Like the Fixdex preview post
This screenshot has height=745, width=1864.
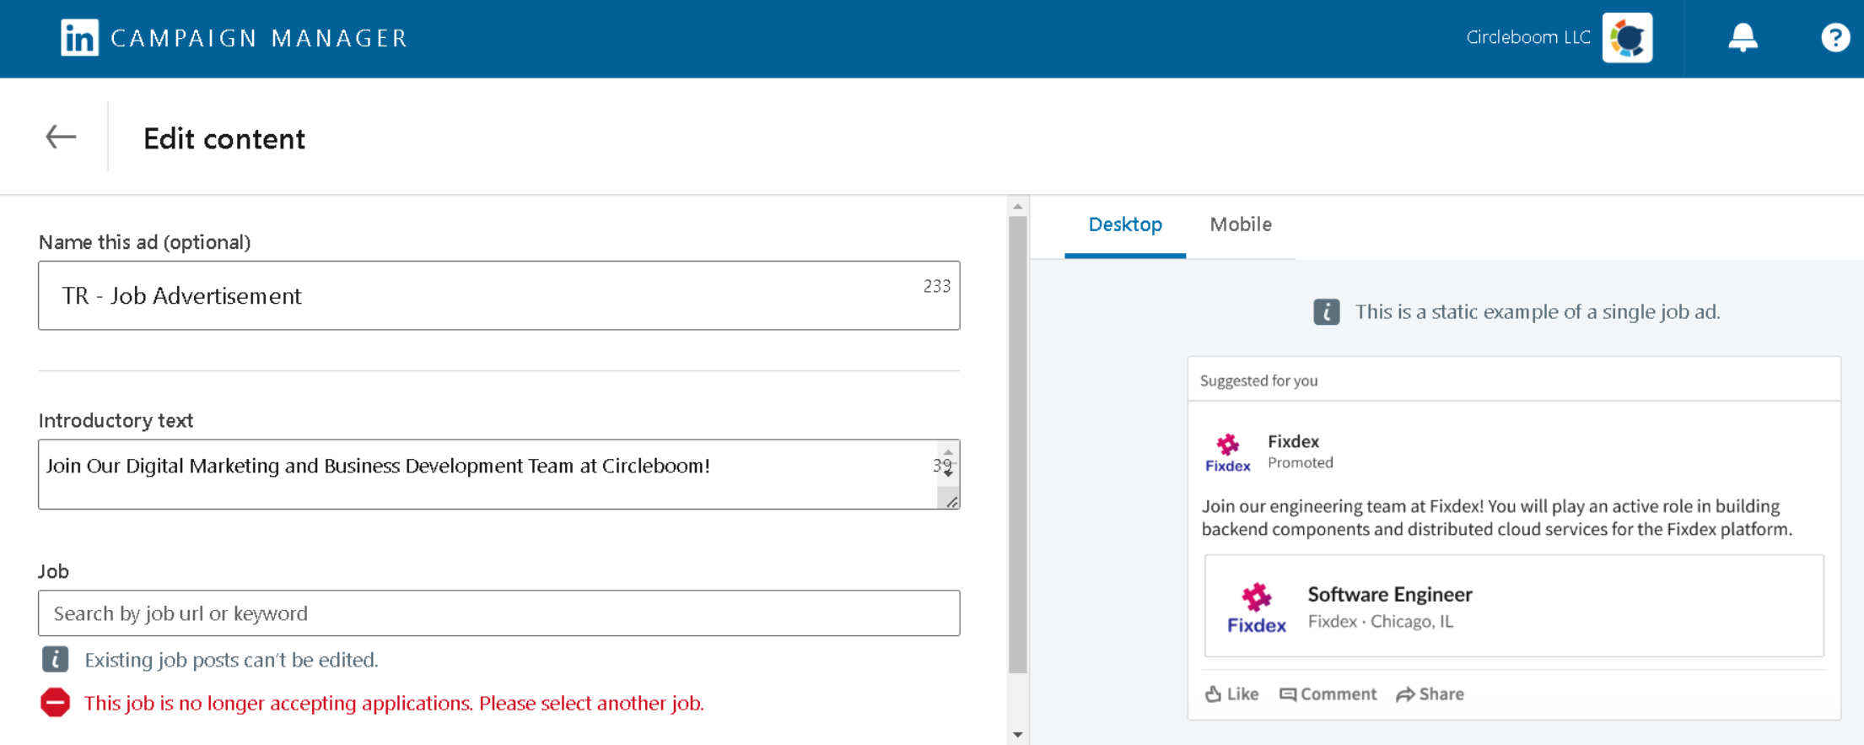1231,694
